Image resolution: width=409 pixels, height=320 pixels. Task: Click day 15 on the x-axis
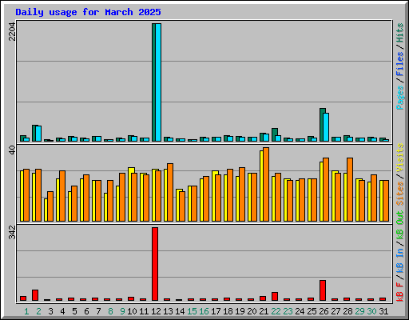pos(192,311)
